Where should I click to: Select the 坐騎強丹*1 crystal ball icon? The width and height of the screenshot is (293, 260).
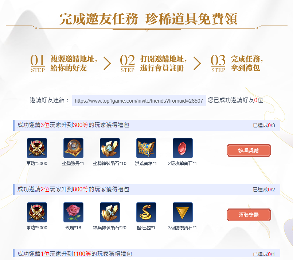(x=74, y=148)
